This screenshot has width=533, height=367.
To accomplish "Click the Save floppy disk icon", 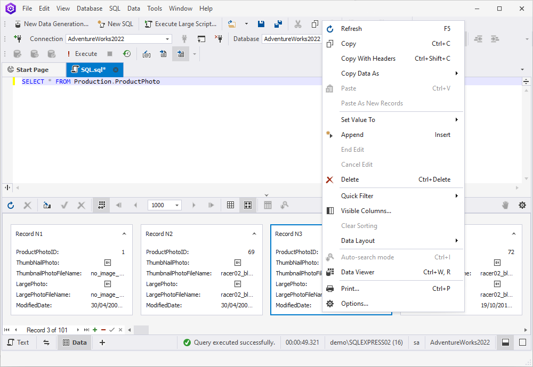I will click(261, 24).
